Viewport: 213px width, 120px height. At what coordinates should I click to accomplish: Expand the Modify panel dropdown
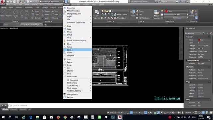tap(48, 21)
